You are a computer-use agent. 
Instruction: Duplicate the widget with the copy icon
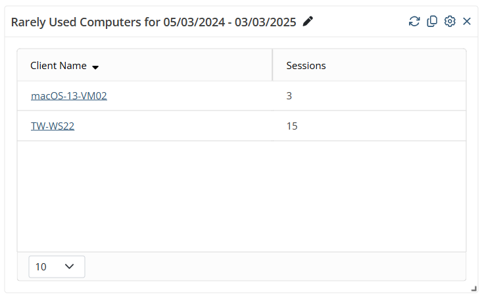(x=432, y=21)
